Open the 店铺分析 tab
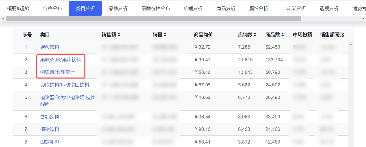 (x=193, y=8)
